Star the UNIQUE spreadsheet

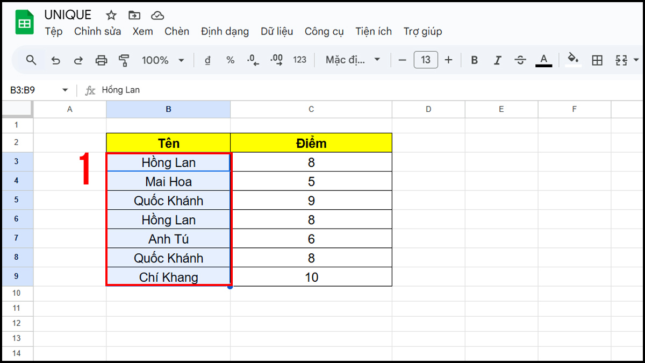(x=110, y=15)
